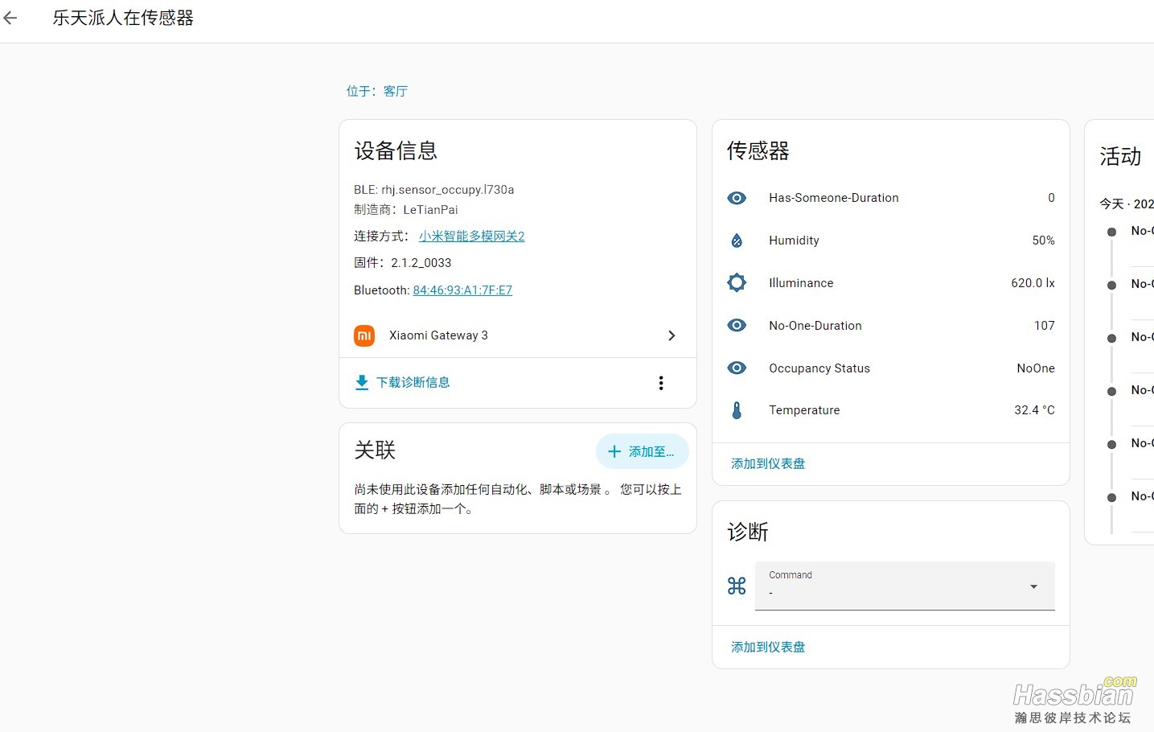This screenshot has height=732, width=1154.
Task: Click the NoOne occupancy value
Action: (1036, 368)
